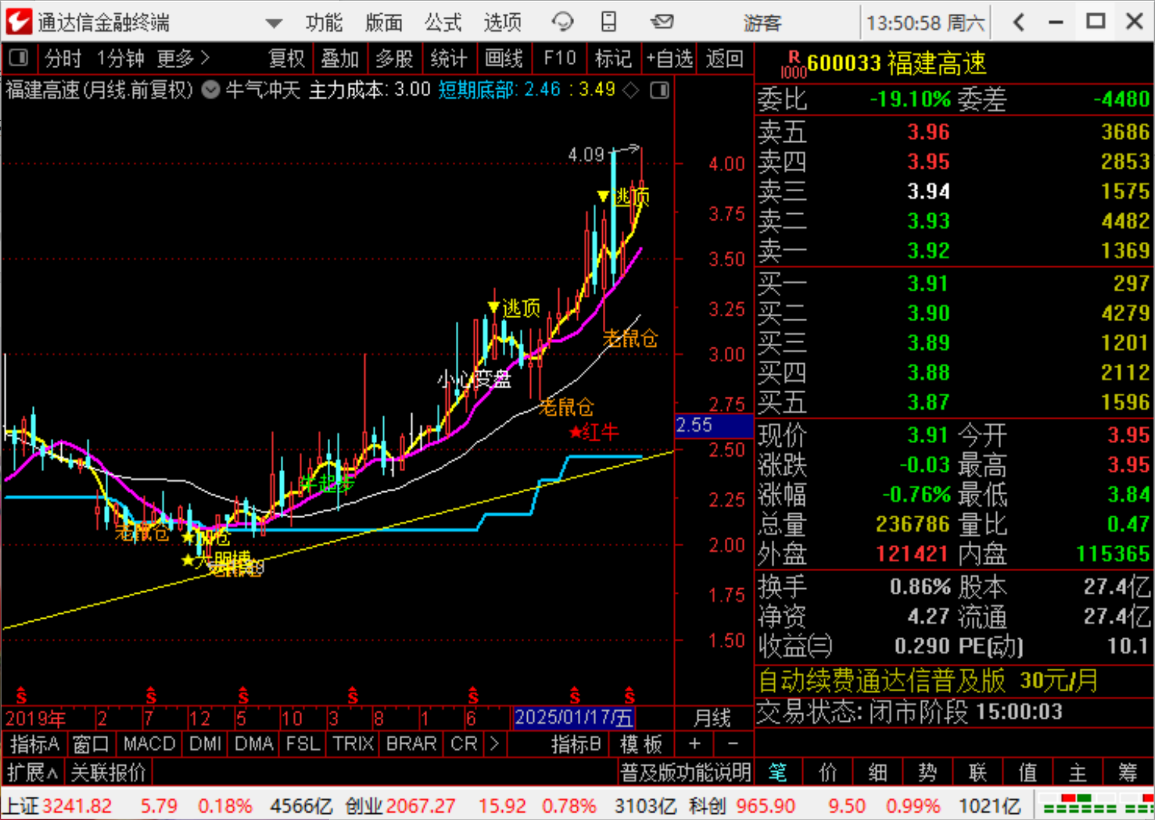Open the 公式 menu
The height and width of the screenshot is (820, 1155).
pyautogui.click(x=443, y=22)
